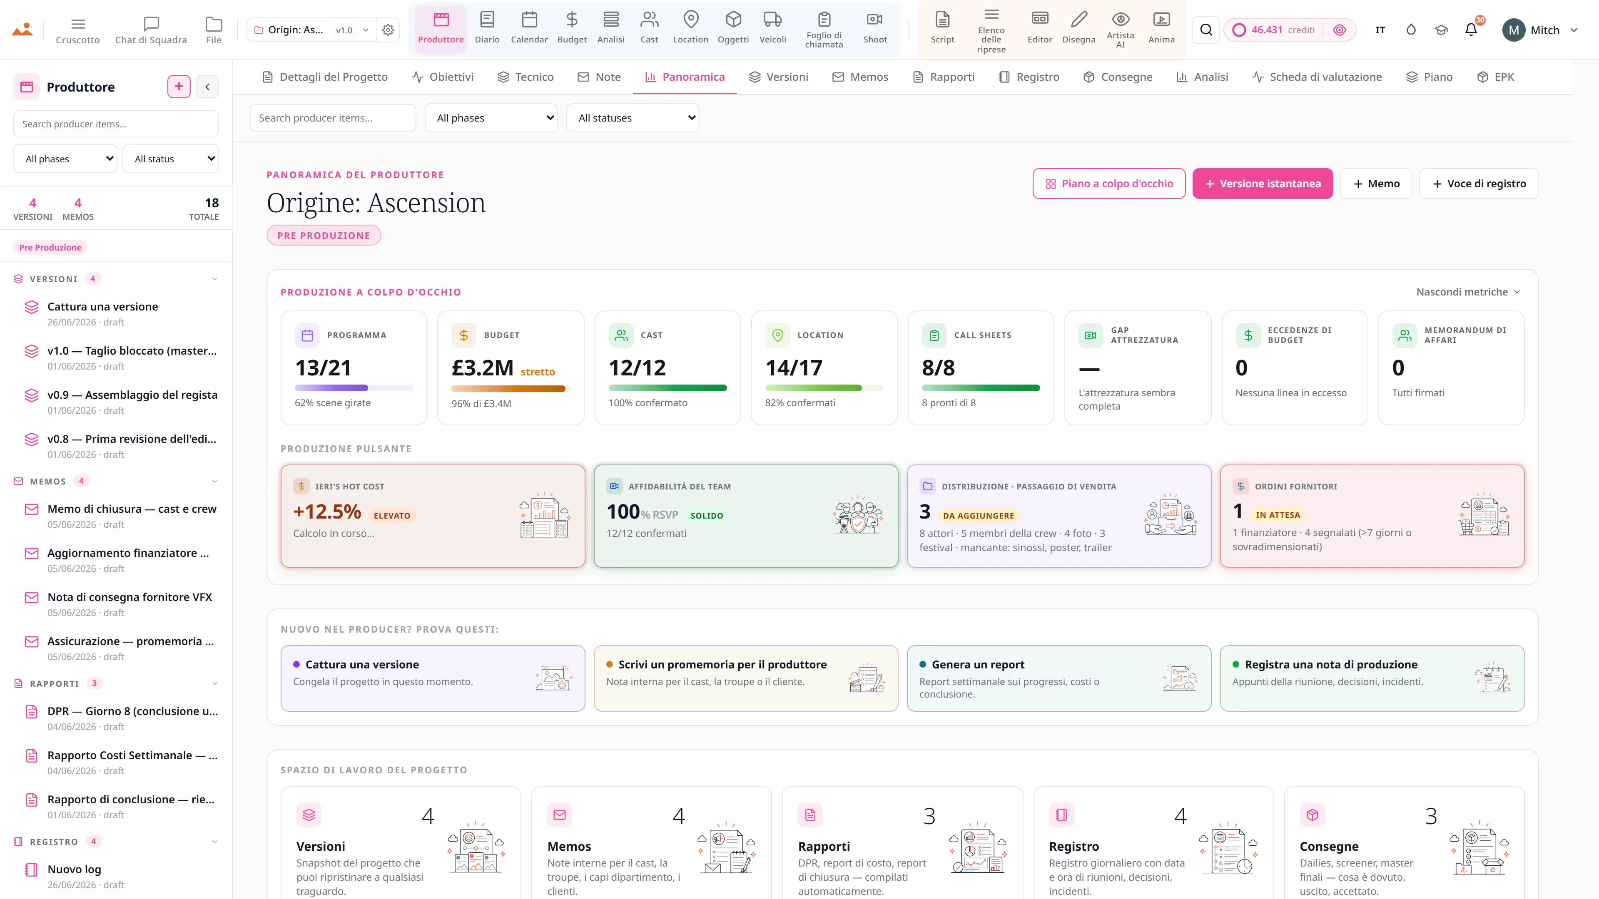Switch to Tecnico tab
The height and width of the screenshot is (899, 1599).
525,77
